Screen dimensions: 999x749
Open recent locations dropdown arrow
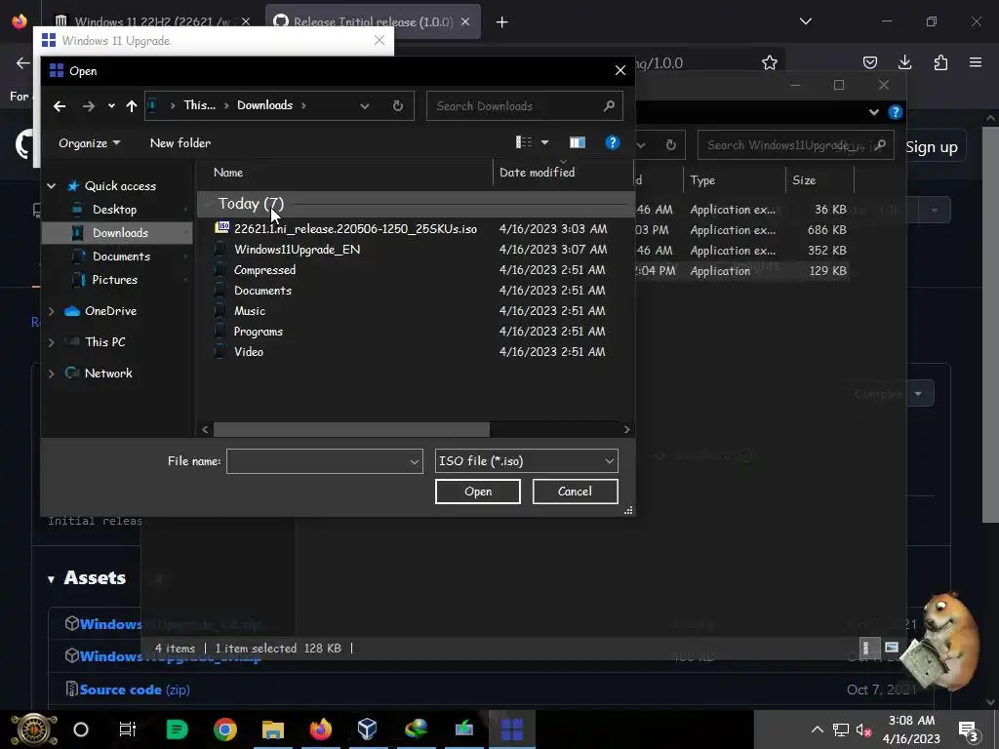coord(111,106)
